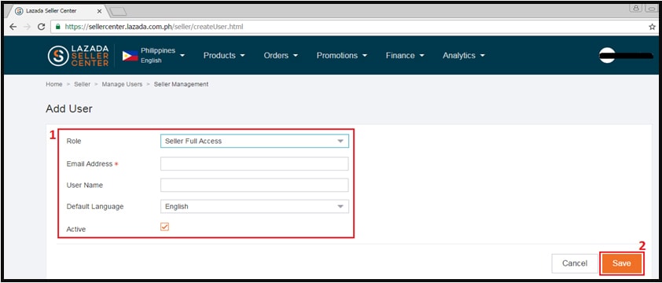Go to Manage Users breadcrumb link
Image resolution: width=662 pixels, height=283 pixels.
tap(122, 84)
